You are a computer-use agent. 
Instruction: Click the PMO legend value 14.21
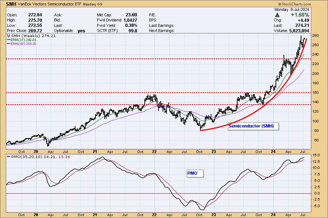point(50,157)
